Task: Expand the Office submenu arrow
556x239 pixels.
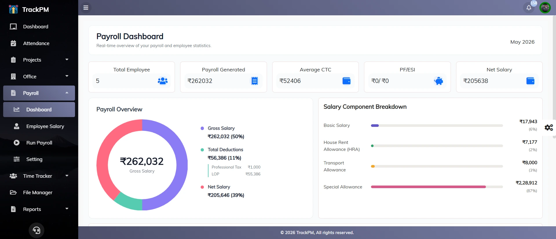Action: [x=67, y=76]
